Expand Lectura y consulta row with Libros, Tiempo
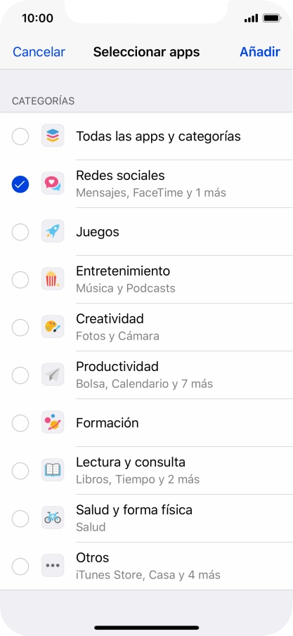 [x=146, y=471]
